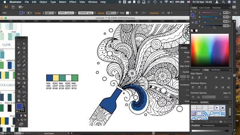Click None swatch in Color panel
Screen dimensions: 240x135
pyautogui.click(x=192, y=31)
